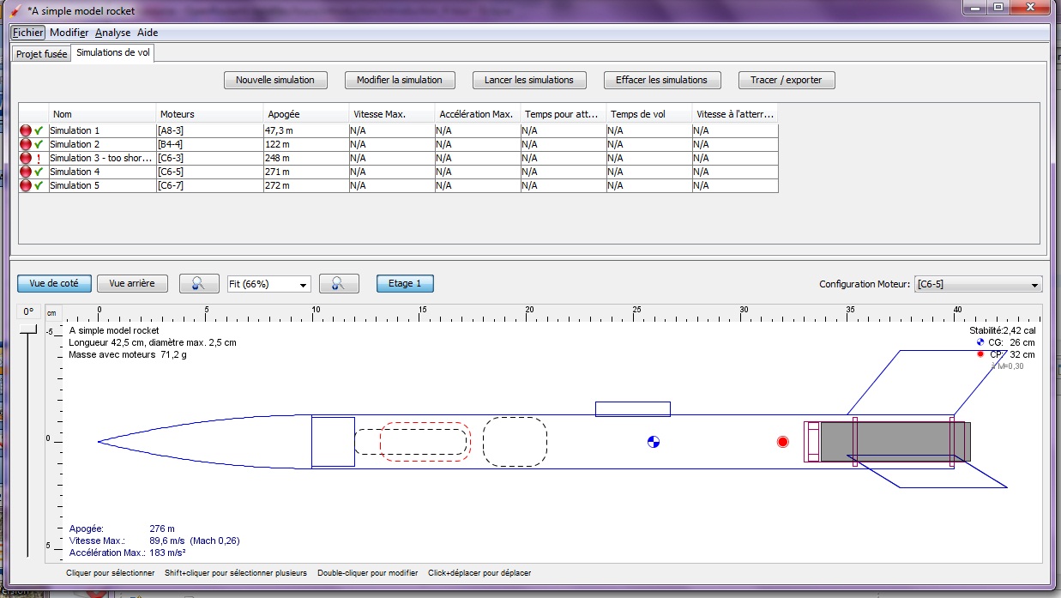Click the Nouvelle simulation button
Screen dimensions: 1061x598
pyautogui.click(x=274, y=80)
